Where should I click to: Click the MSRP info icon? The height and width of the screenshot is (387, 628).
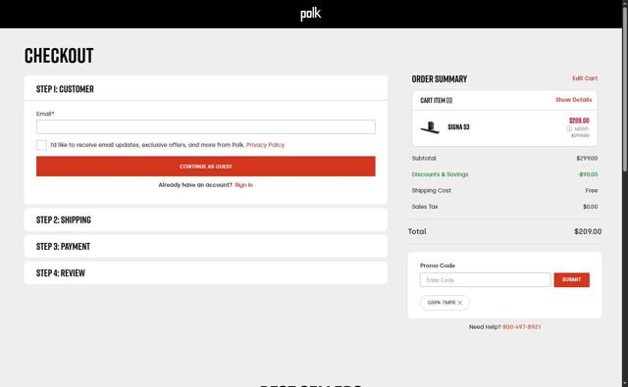[x=569, y=128]
